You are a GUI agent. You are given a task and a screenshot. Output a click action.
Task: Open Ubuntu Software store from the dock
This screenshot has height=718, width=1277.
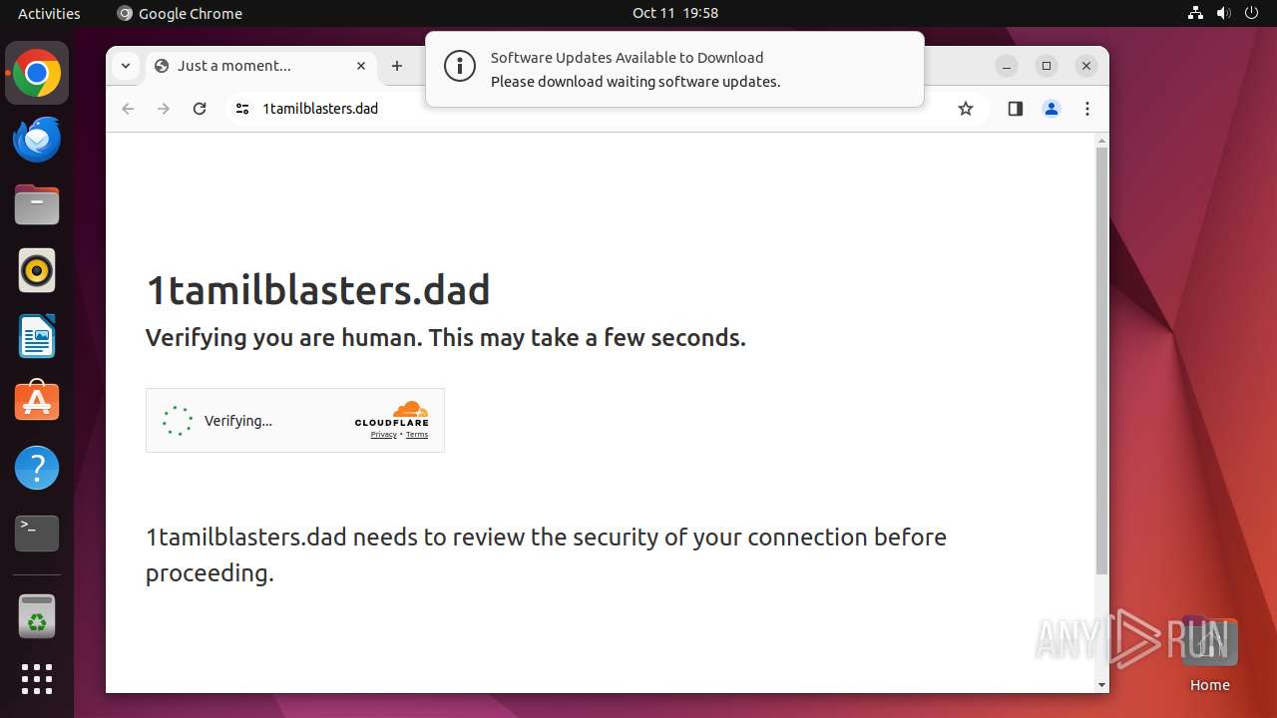pos(37,402)
